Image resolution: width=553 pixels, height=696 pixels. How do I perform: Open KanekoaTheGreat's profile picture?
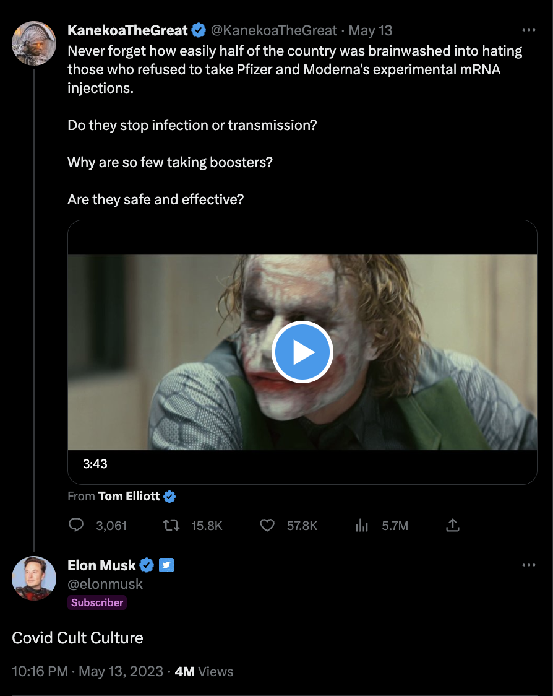[x=34, y=43]
